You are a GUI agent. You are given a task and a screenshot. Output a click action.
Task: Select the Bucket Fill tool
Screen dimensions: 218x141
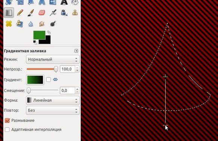point(75,2)
